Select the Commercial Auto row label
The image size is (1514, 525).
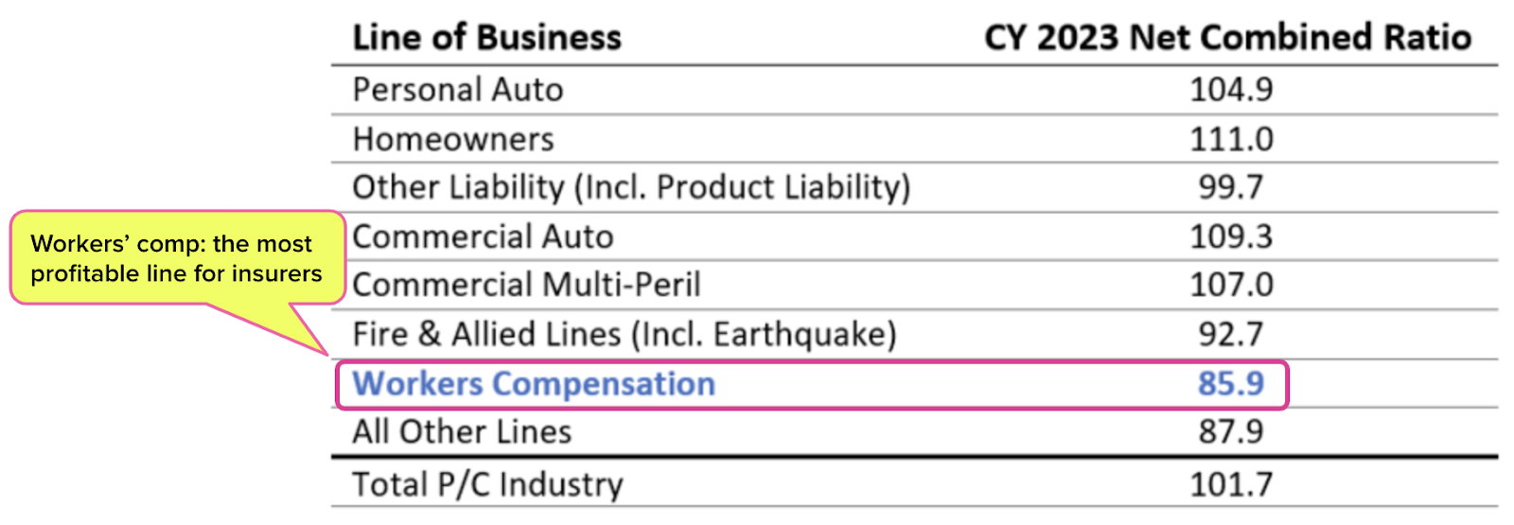pyautogui.click(x=483, y=236)
